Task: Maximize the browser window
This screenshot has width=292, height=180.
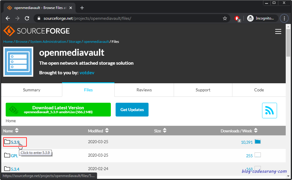Action: tap(274, 3)
